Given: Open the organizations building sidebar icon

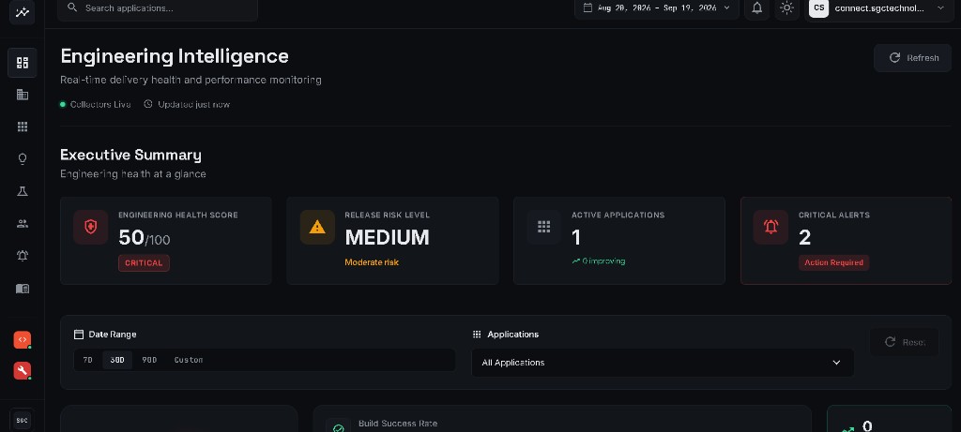Looking at the screenshot, I should [23, 95].
